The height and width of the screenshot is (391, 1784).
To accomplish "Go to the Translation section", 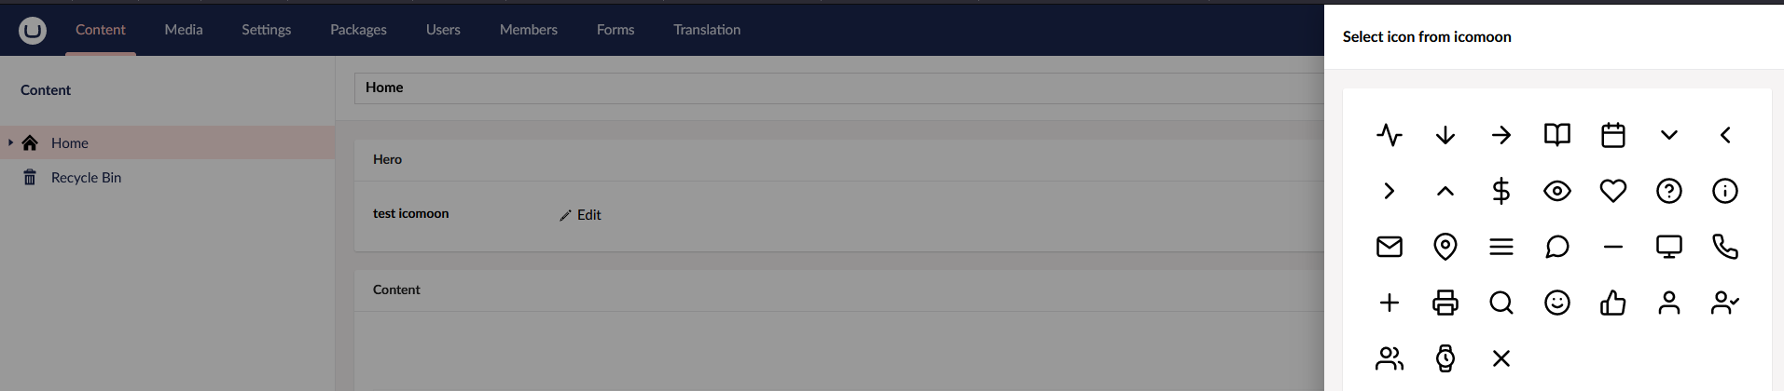I will [707, 30].
